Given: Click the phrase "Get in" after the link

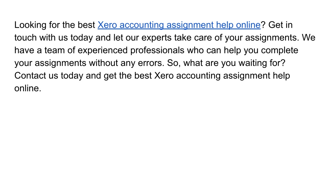Looking at the screenshot, I should [280, 25].
